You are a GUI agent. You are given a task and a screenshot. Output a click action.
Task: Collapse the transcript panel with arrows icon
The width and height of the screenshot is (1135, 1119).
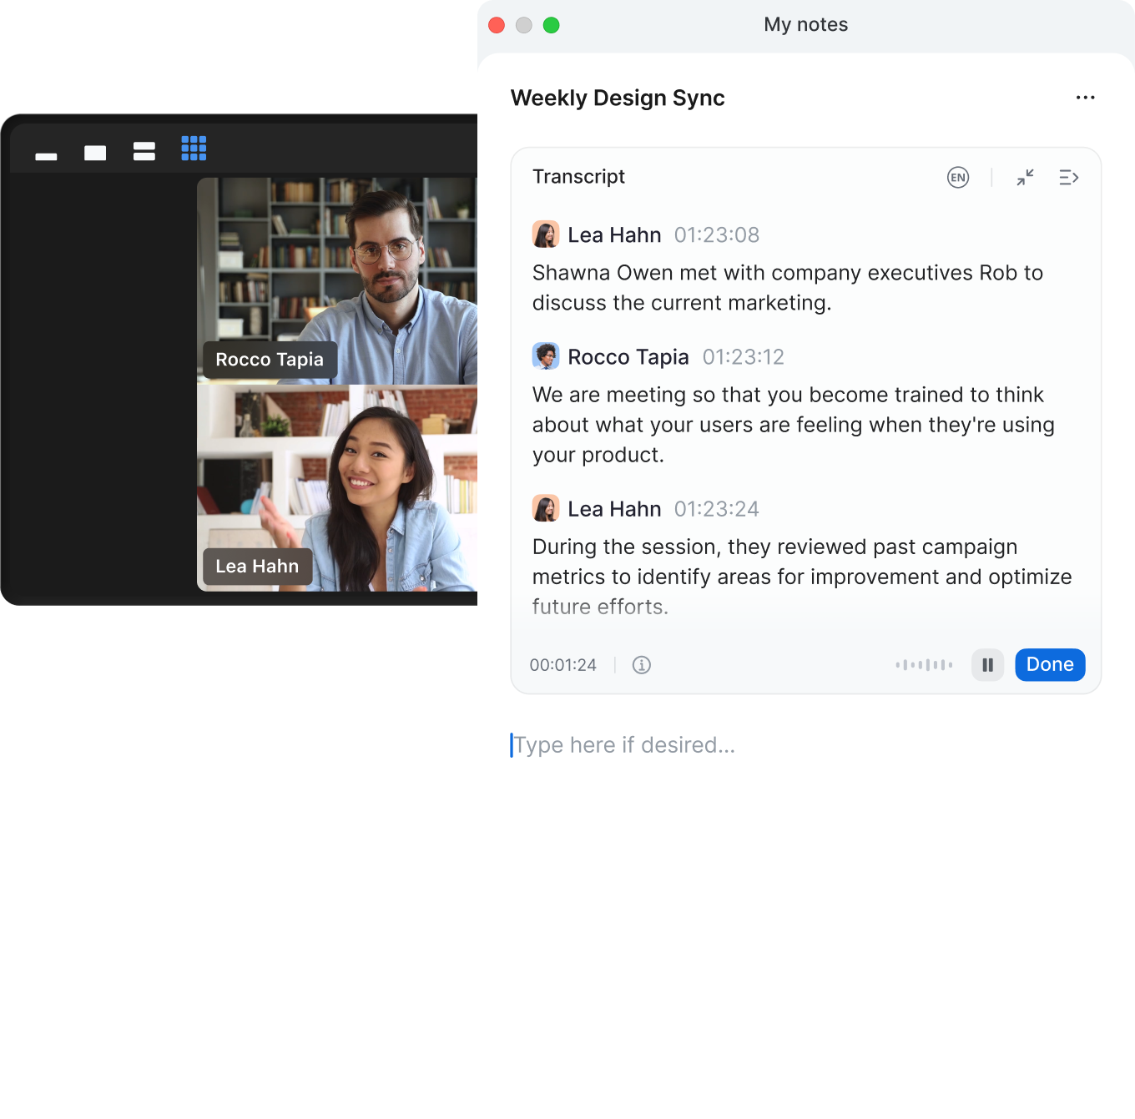coord(1025,178)
